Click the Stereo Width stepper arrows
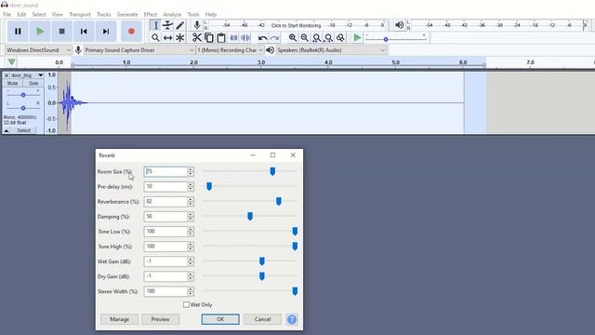 (x=191, y=291)
